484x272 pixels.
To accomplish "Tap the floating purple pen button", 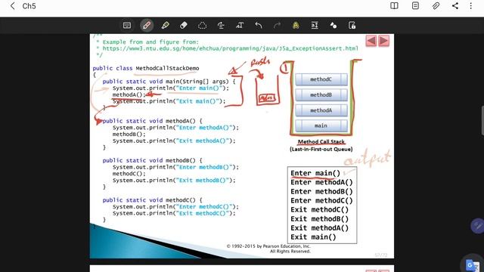I will (477, 226).
